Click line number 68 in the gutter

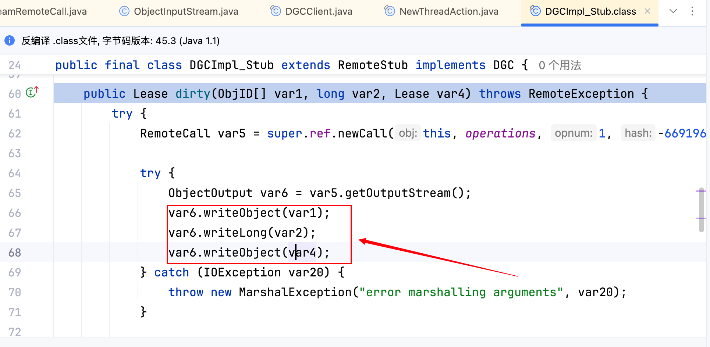(x=15, y=253)
